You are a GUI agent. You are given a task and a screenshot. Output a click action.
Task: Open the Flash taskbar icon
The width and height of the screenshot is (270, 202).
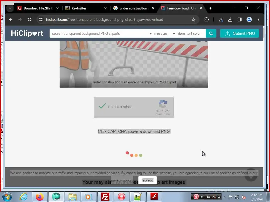(154, 197)
